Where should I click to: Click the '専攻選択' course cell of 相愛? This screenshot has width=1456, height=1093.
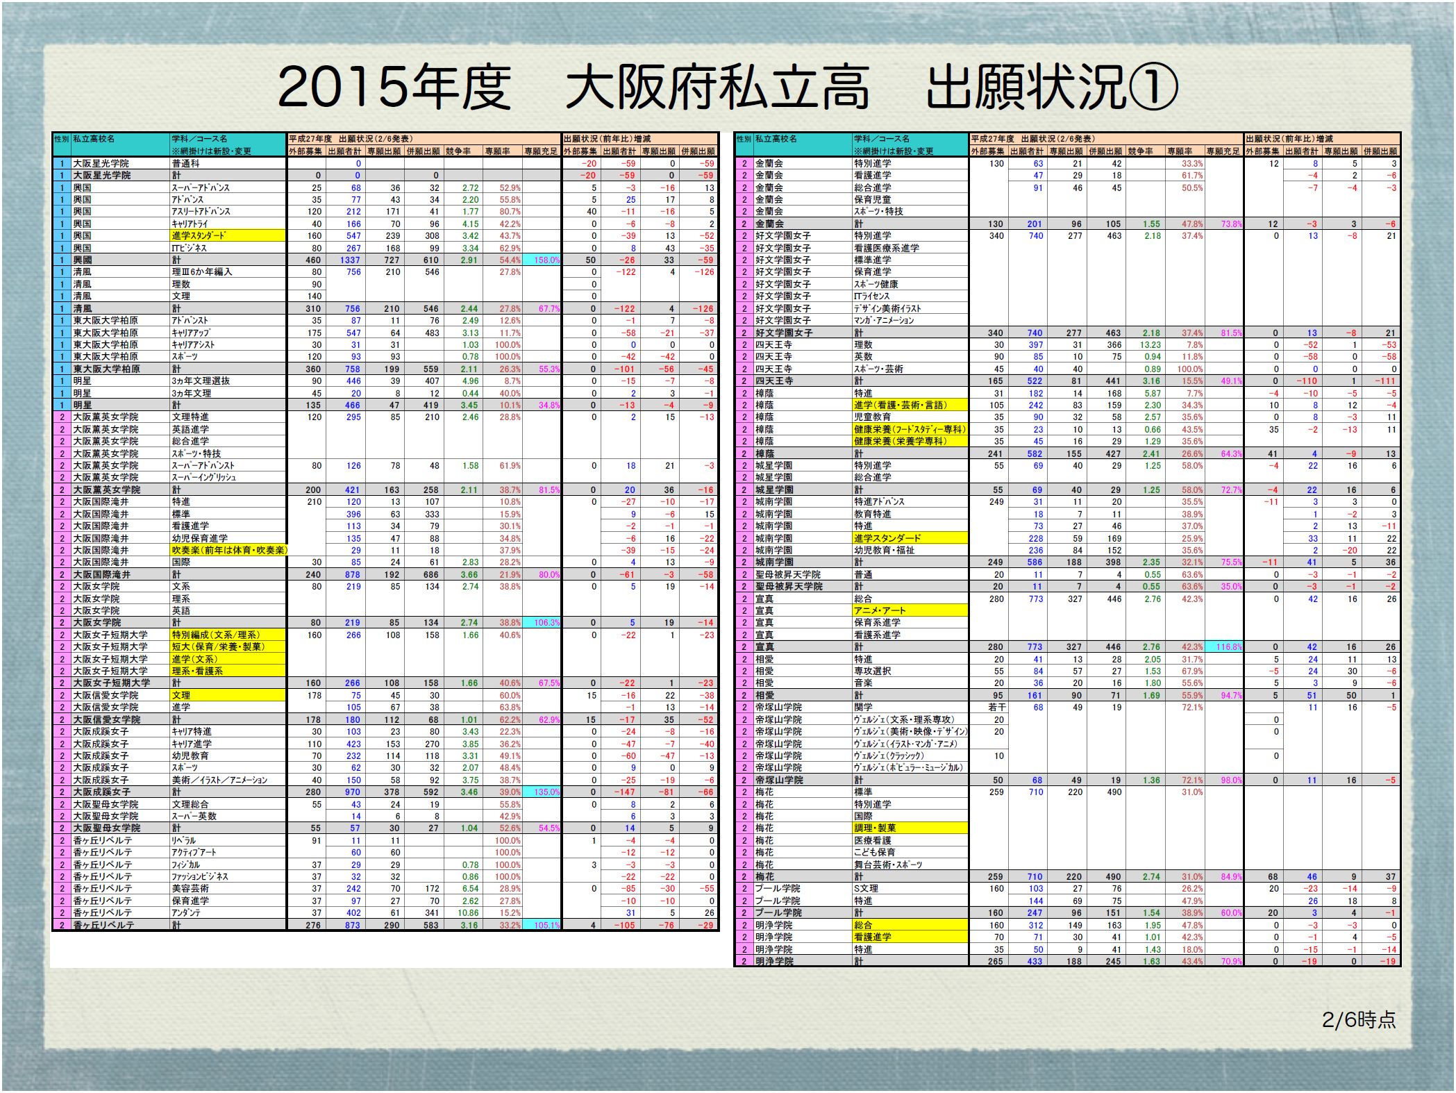coord(911,671)
